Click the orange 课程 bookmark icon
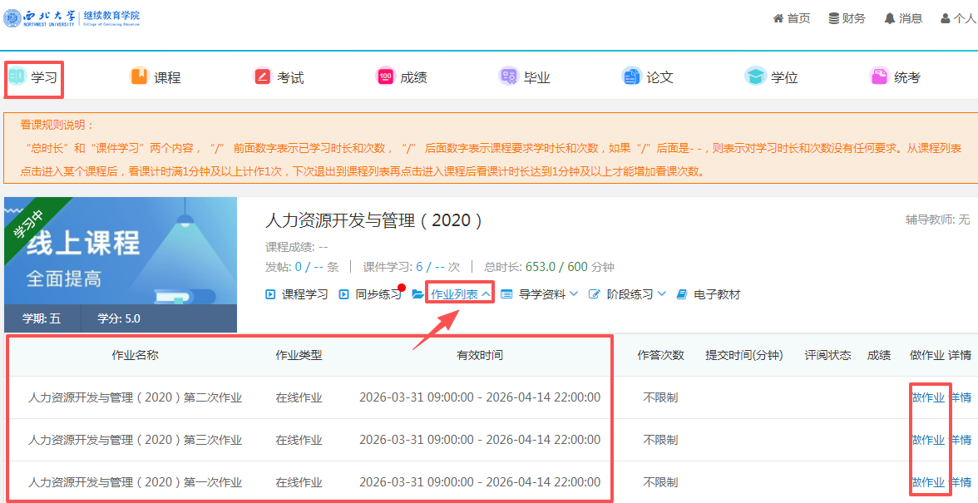 [139, 76]
